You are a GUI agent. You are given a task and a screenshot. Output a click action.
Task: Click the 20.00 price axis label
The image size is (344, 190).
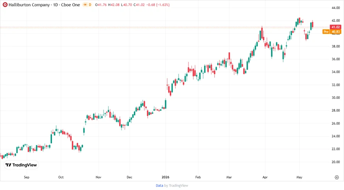(x=336, y=162)
